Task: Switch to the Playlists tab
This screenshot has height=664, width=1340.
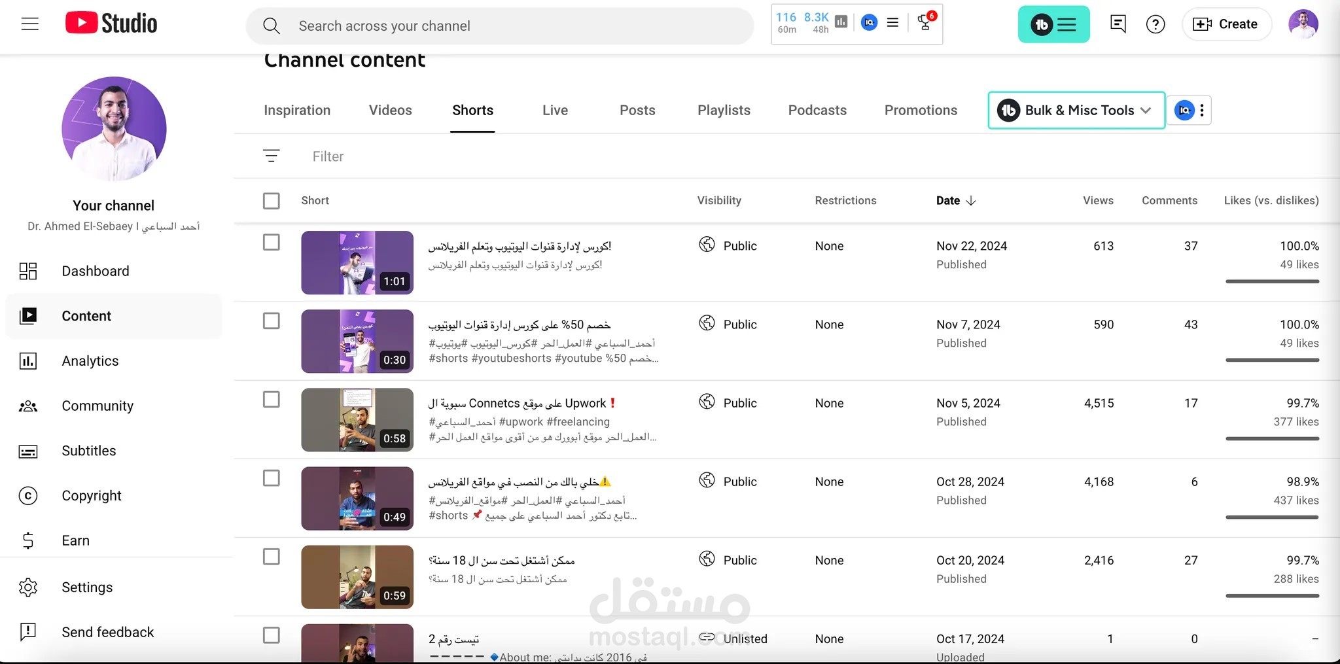Action: coord(724,110)
